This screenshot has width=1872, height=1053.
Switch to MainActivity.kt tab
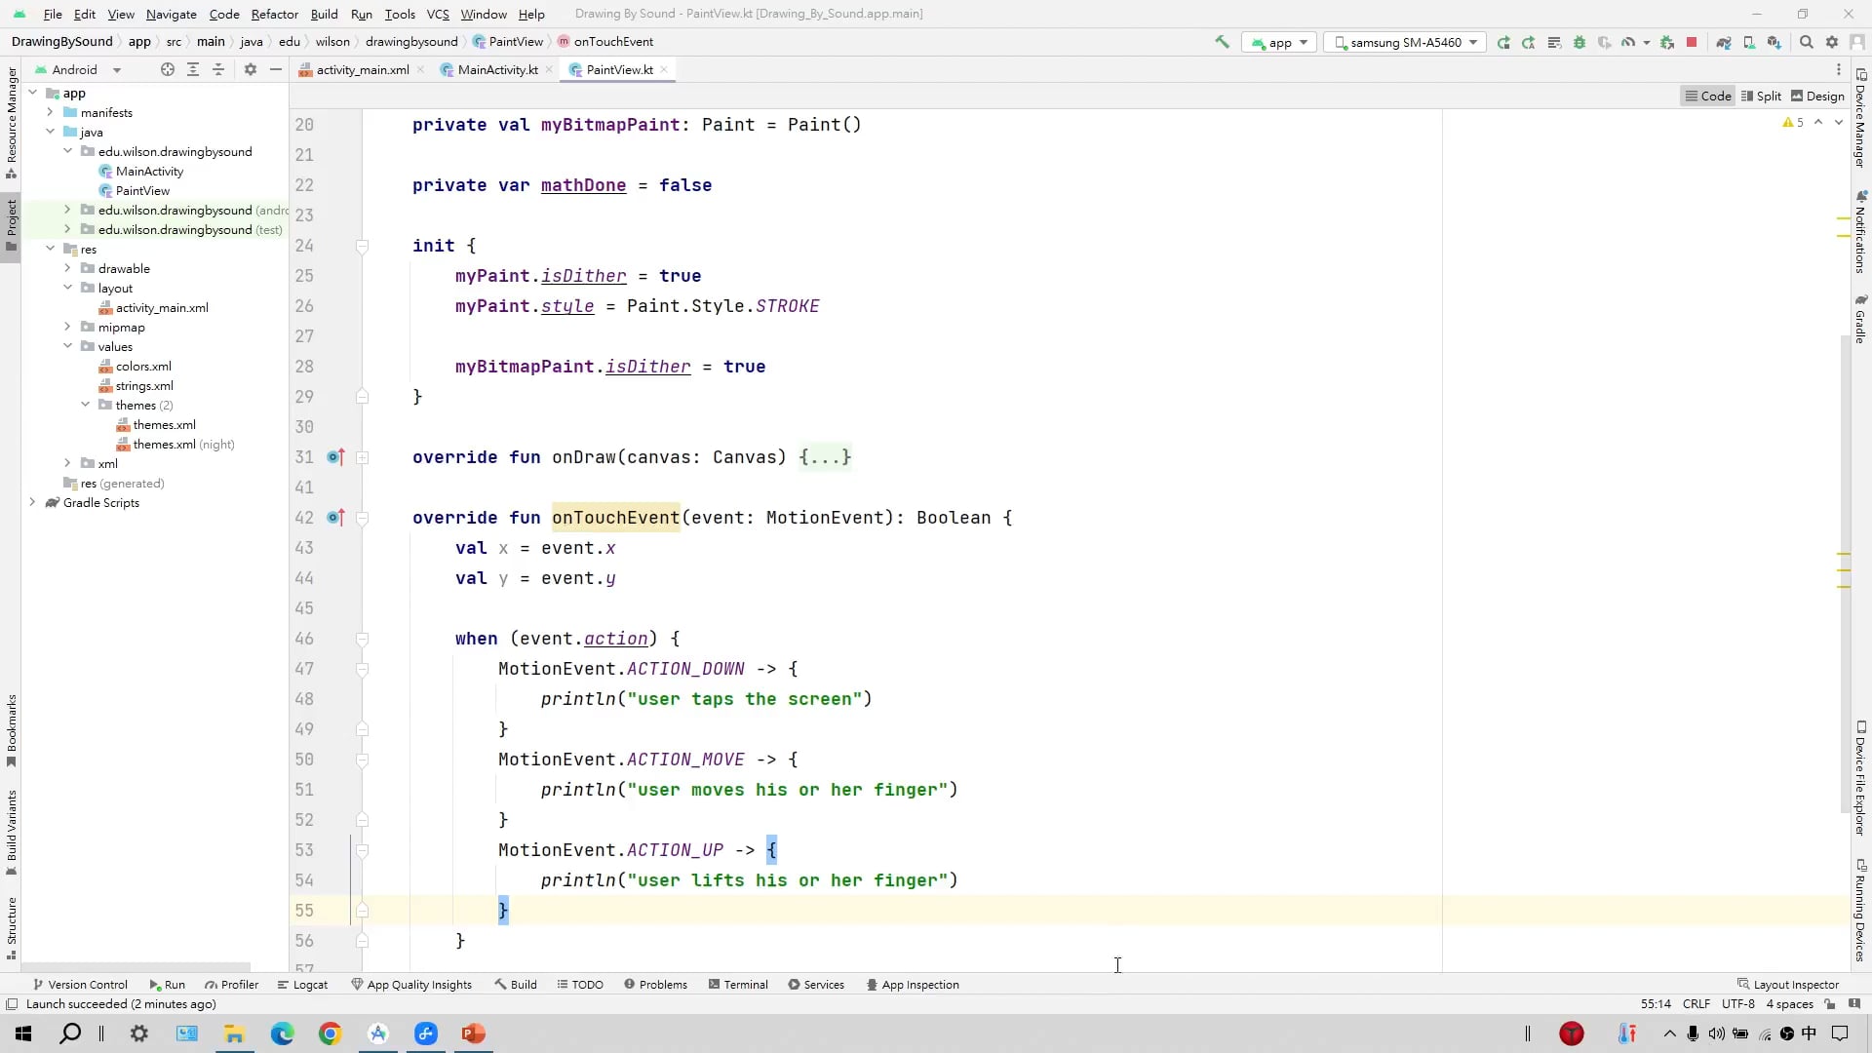click(497, 69)
